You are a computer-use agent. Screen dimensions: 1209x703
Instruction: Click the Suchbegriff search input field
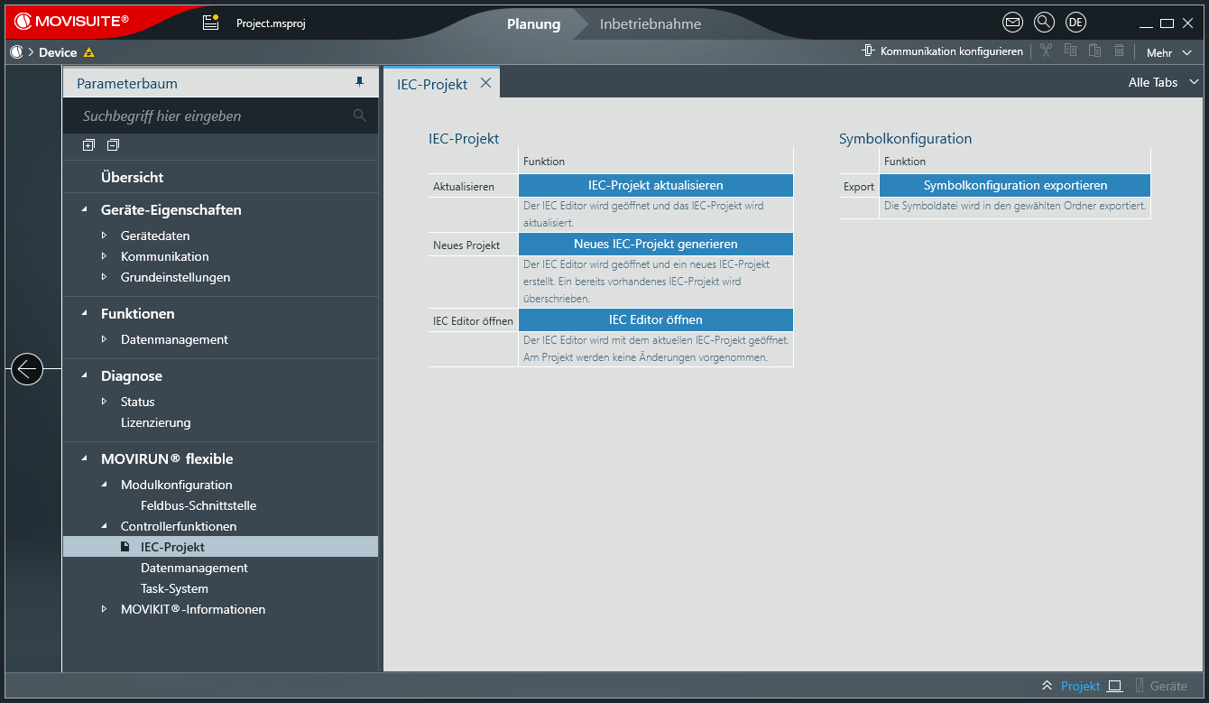[212, 116]
